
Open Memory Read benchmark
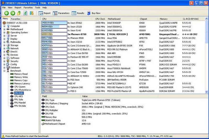click(x=21, y=74)
